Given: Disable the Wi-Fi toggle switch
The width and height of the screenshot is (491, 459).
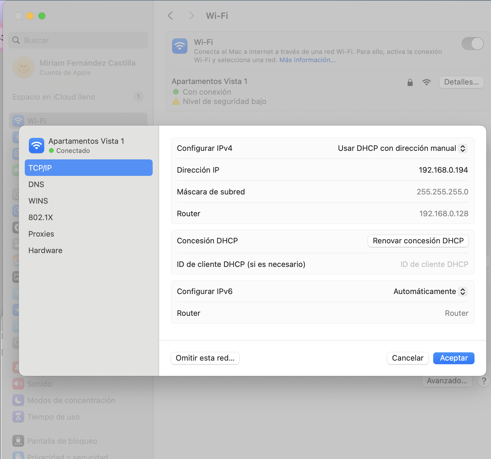Looking at the screenshot, I should (472, 44).
